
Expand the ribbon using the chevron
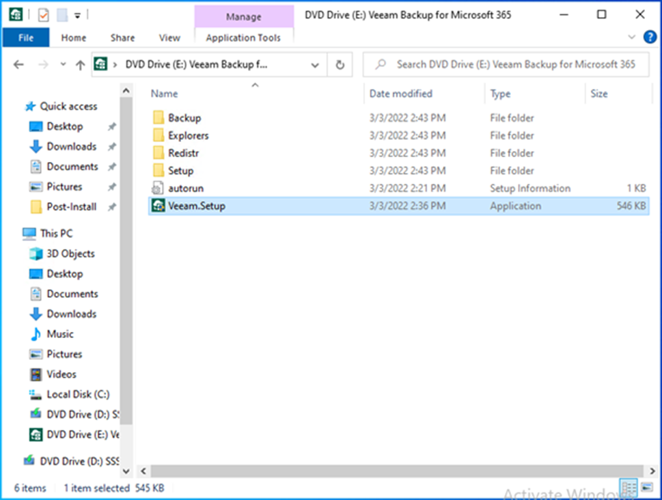[631, 38]
